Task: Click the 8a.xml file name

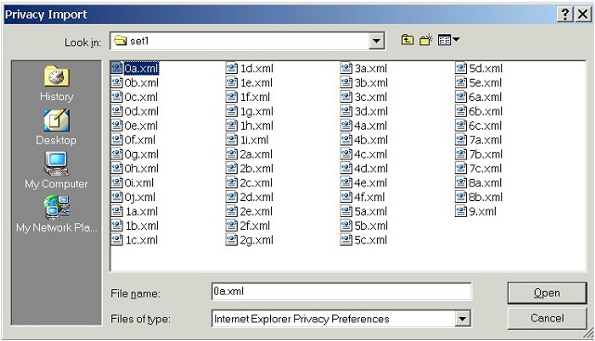Action: coord(485,183)
